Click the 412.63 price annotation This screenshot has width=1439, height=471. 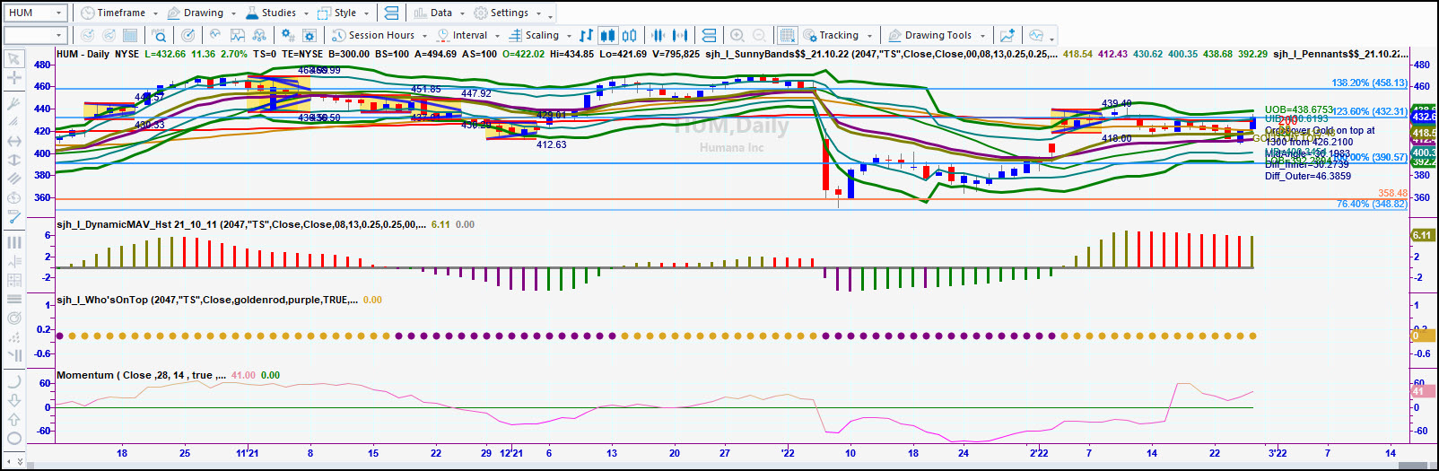551,144
